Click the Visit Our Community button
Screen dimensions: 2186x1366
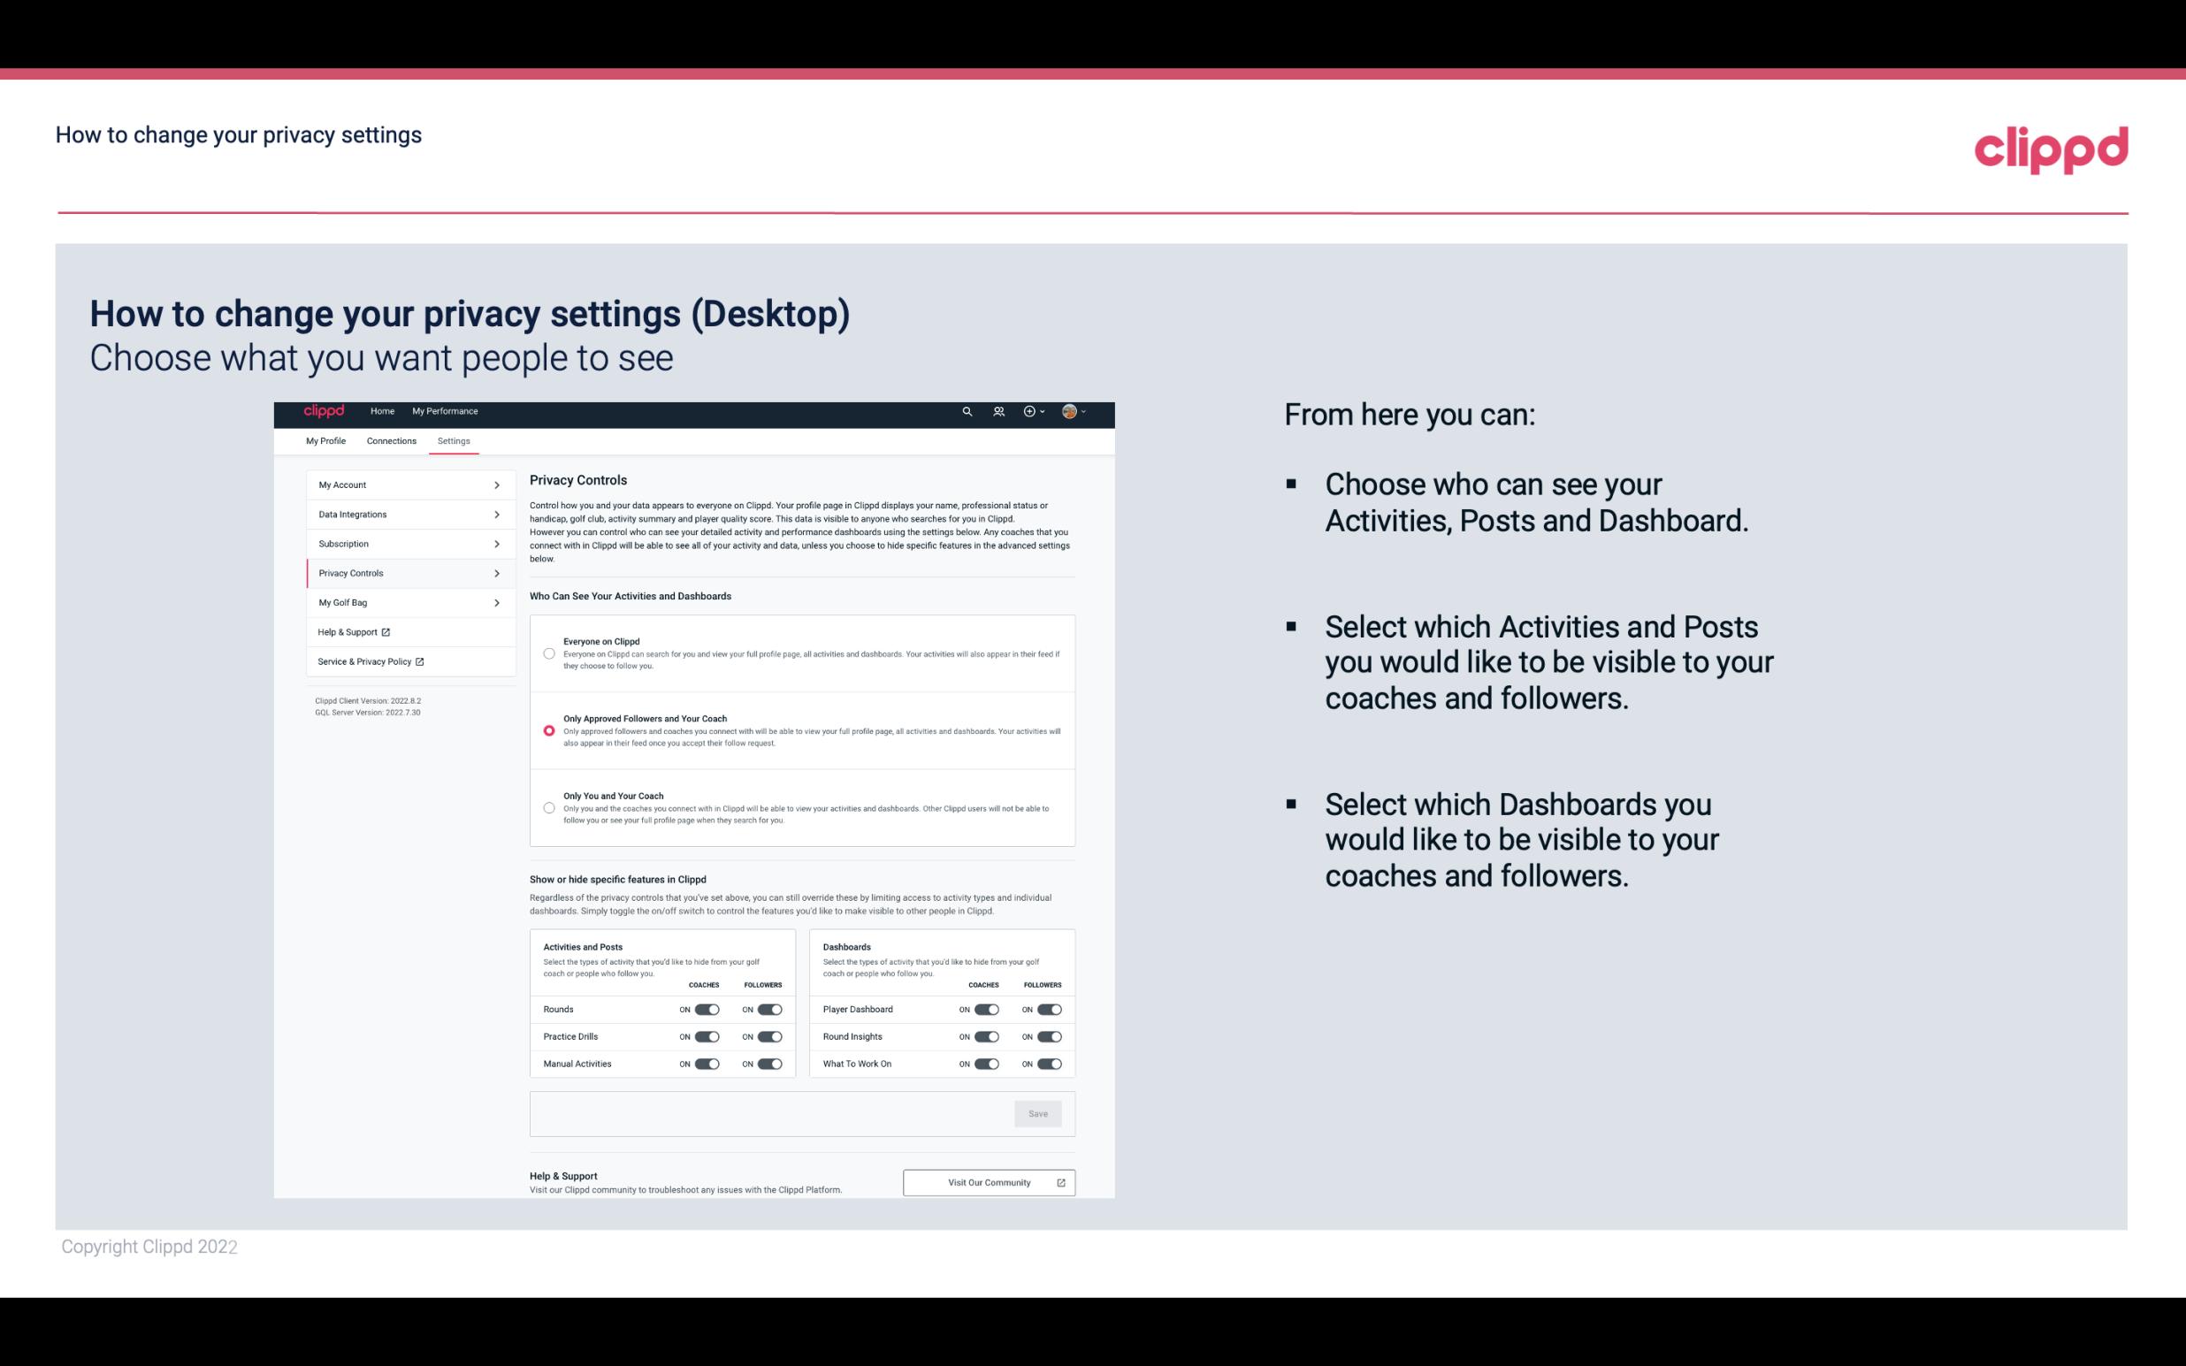click(987, 1182)
